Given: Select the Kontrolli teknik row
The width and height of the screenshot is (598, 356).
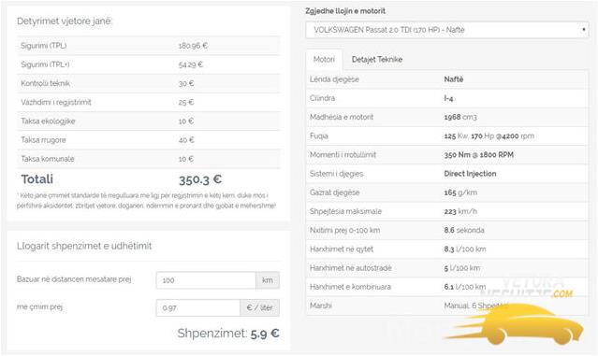Looking at the screenshot, I should click(149, 83).
